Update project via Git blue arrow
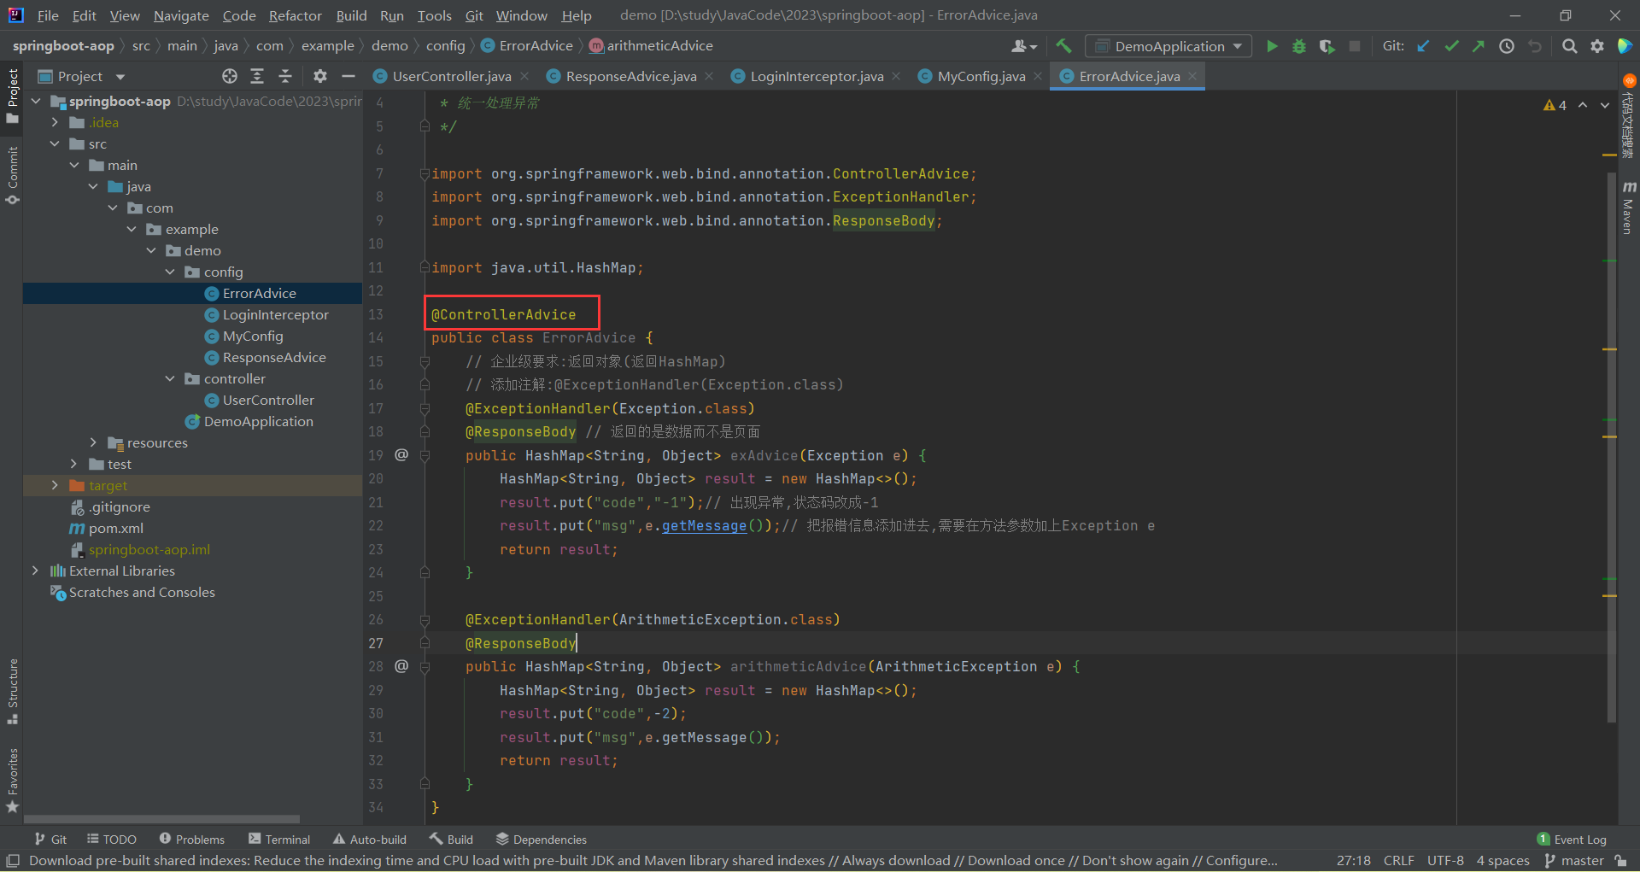1640x872 pixels. (x=1423, y=46)
